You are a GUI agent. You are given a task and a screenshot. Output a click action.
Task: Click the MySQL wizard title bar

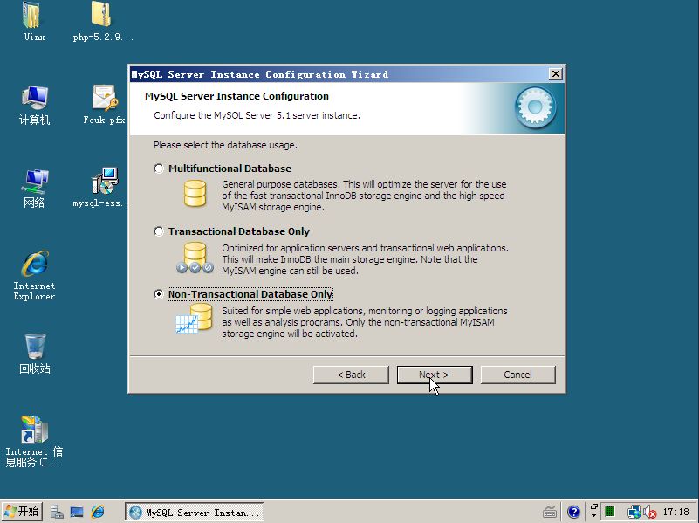click(339, 74)
